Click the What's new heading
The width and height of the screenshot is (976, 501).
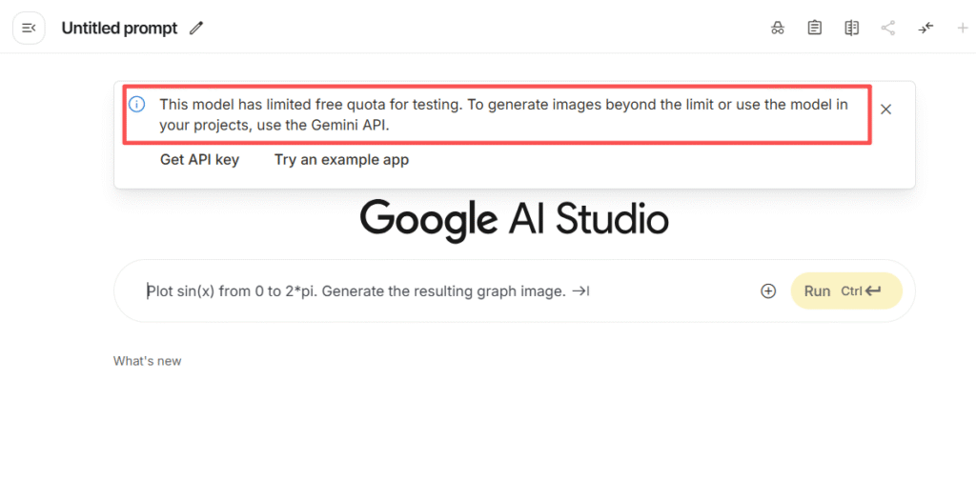click(147, 361)
